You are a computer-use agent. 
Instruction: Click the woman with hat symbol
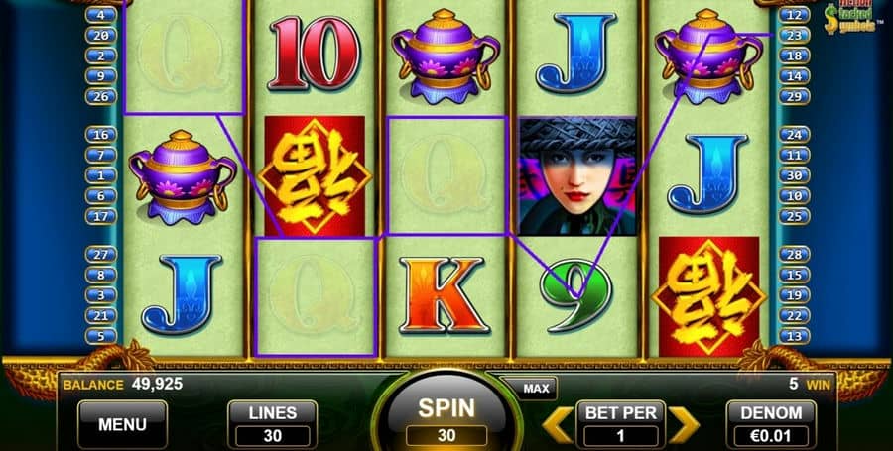tap(576, 176)
